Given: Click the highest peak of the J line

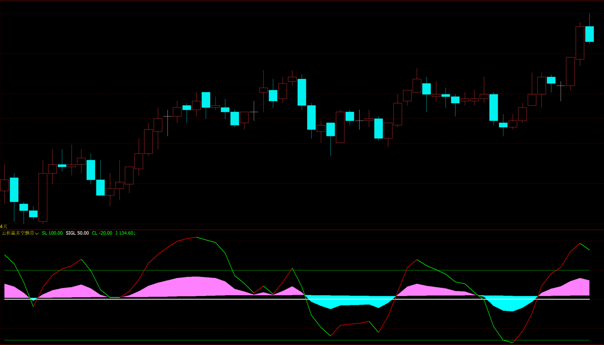Looking at the screenshot, I should [196, 237].
